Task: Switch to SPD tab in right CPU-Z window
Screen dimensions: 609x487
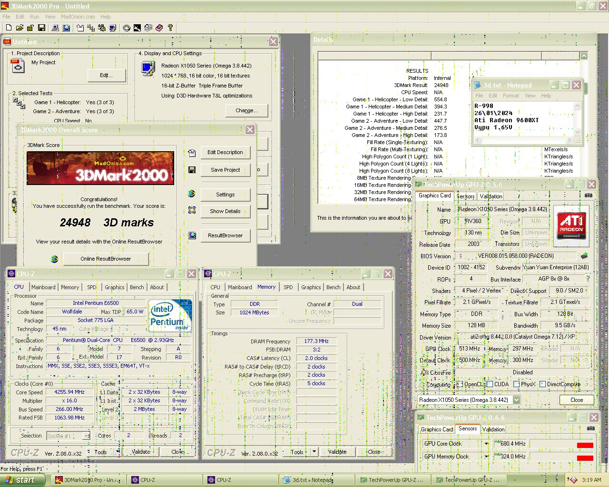Action: 288,287
